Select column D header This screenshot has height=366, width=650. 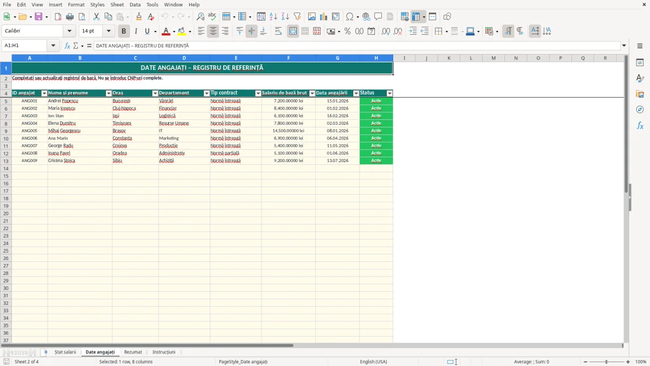pos(184,58)
